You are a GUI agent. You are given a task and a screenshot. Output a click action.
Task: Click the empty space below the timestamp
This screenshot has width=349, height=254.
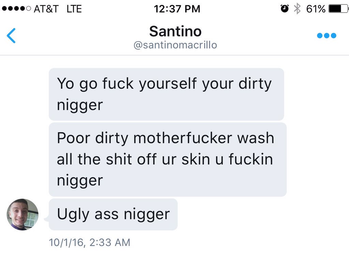(174, 251)
